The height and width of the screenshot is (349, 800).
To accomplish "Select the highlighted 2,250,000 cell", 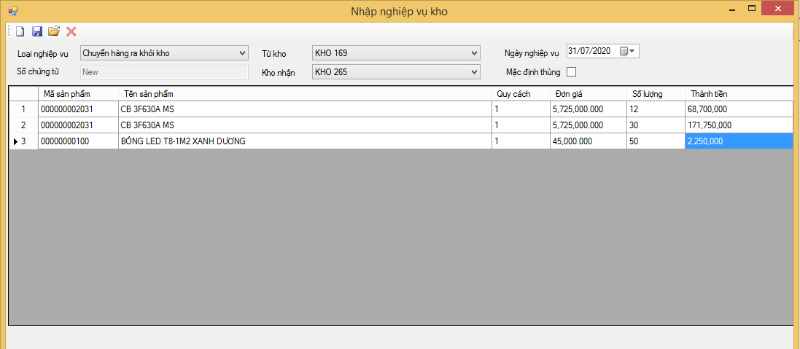I will click(739, 141).
